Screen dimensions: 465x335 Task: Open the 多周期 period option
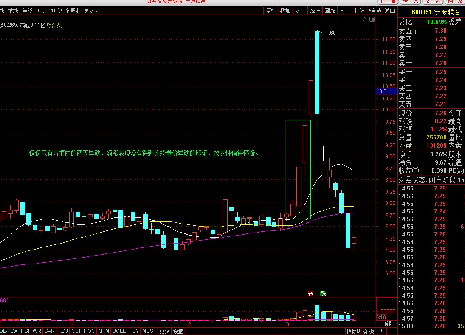point(73,11)
